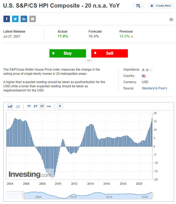
Task: Select 1Y chart time range
Action: 29,106
